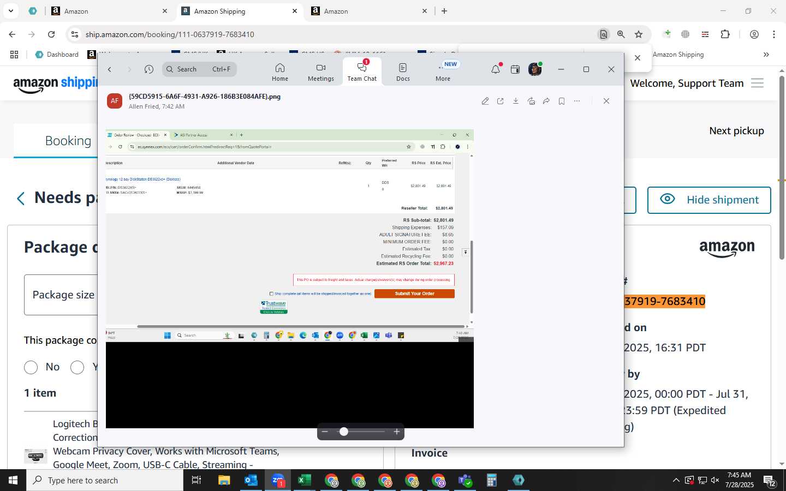Close the Chrome popup bubble
The width and height of the screenshot is (786, 491).
click(638, 57)
